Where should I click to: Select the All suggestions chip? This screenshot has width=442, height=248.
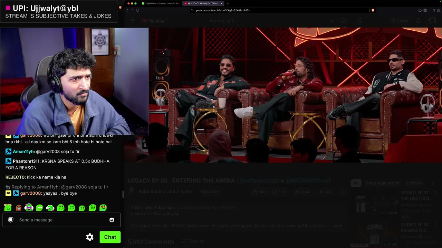(x=356, y=183)
